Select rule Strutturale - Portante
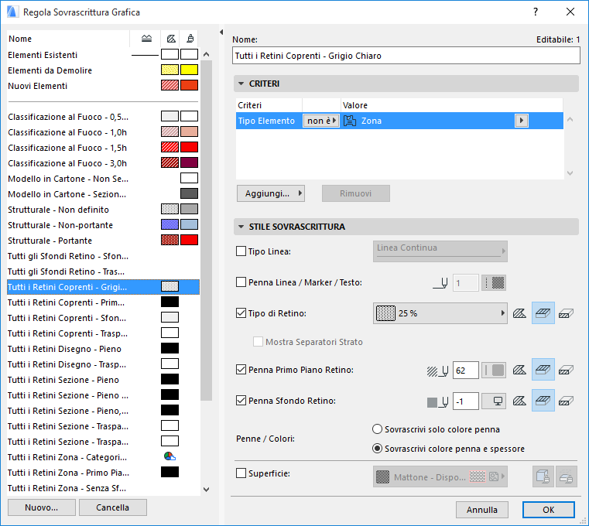The height and width of the screenshot is (526, 589). 103,241
